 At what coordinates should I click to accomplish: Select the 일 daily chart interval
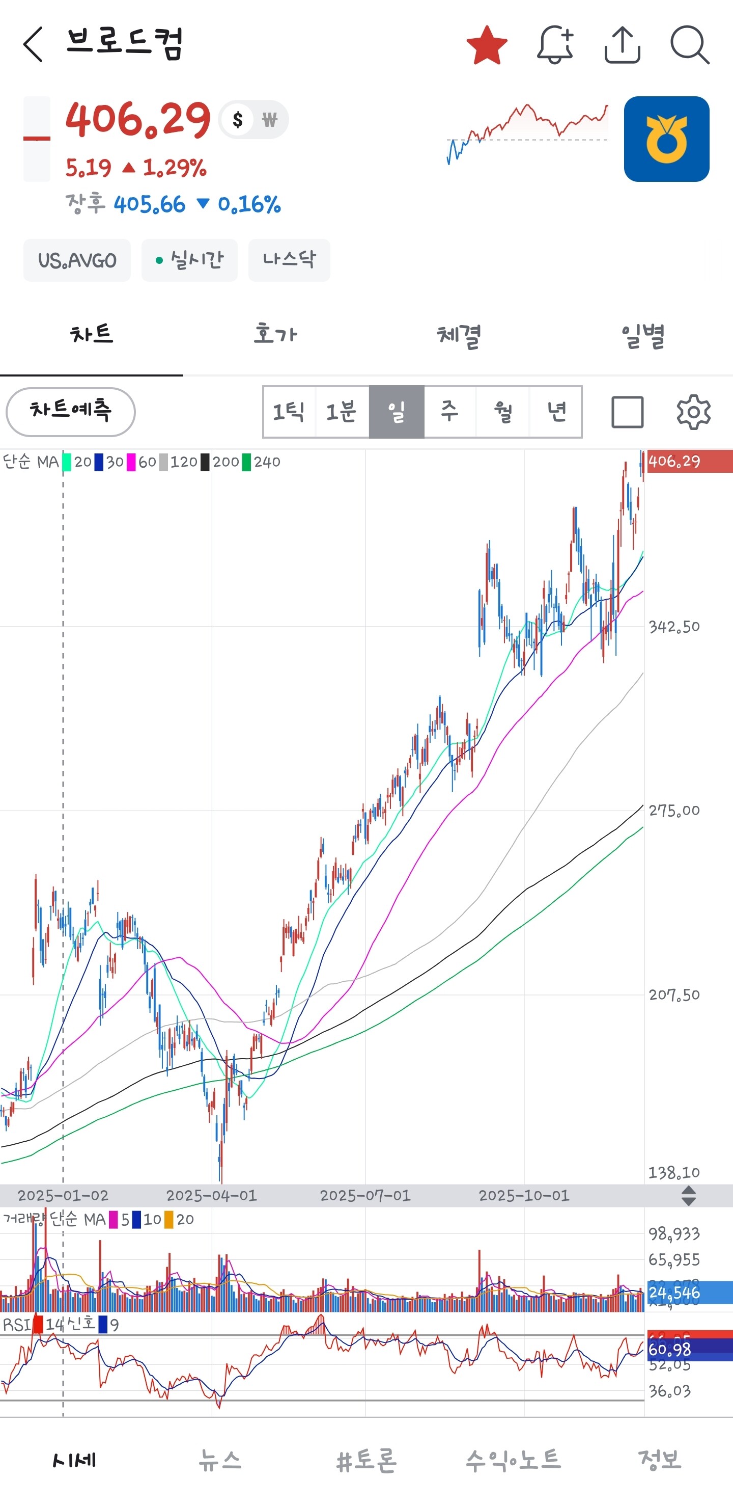[397, 412]
